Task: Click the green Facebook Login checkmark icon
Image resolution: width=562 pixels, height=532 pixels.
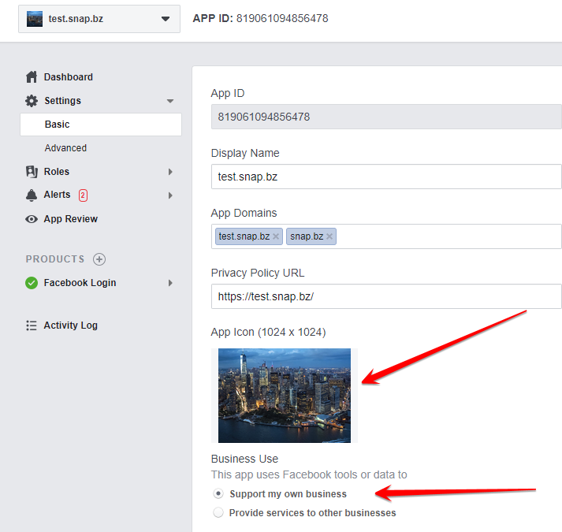Action: point(32,283)
